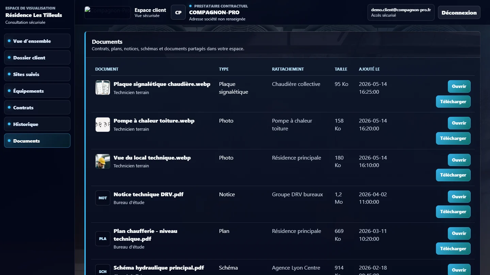Open the Équipements section
Image resolution: width=490 pixels, height=275 pixels.
[x=37, y=91]
